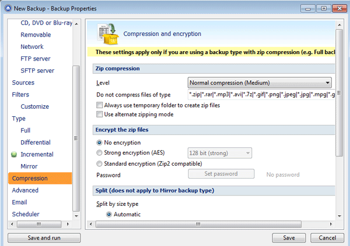This screenshot has height=246, width=350.
Task: Select Strong encryption (AES) option
Action: [x=99, y=153]
